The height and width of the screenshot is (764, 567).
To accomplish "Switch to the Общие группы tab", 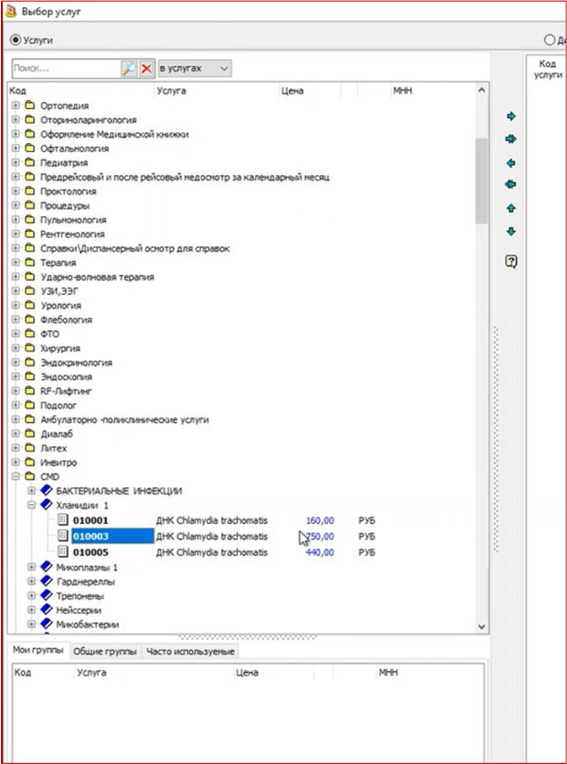I will (x=105, y=652).
